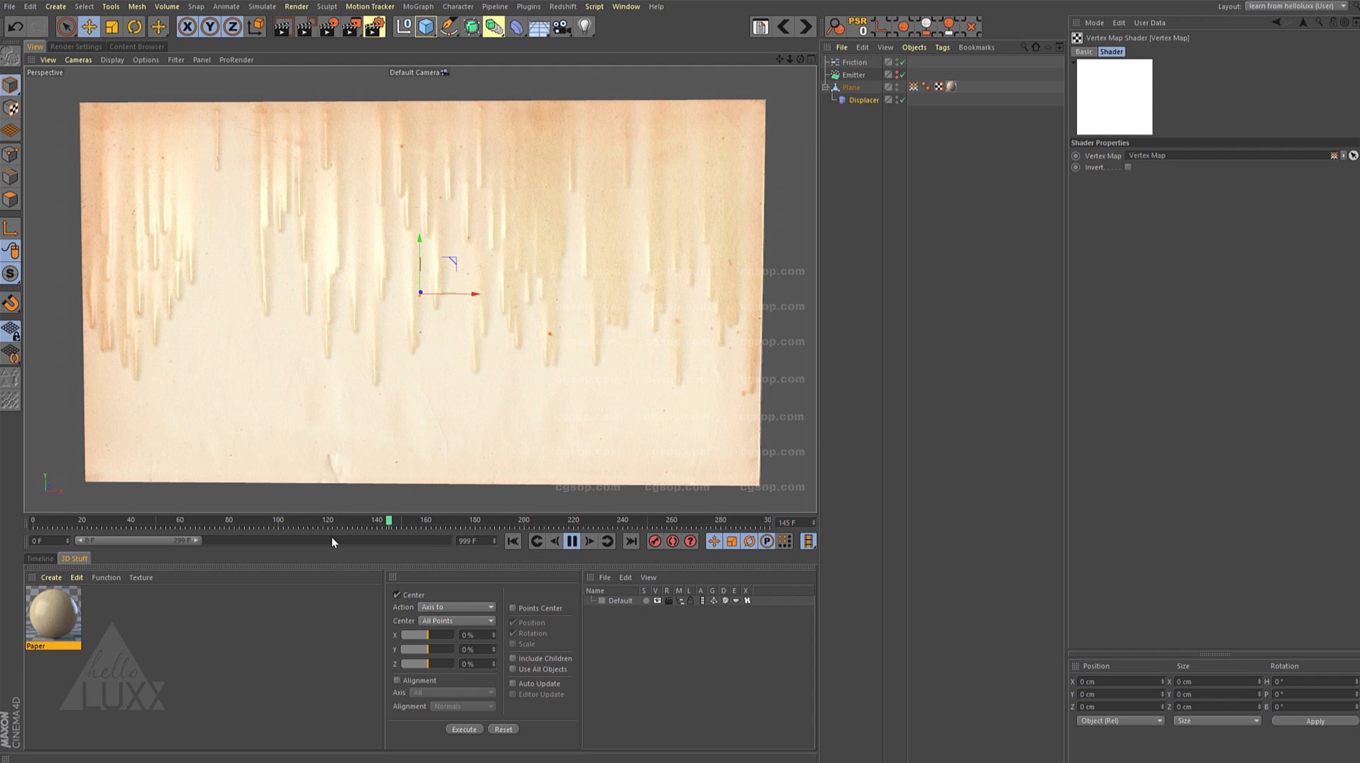The height and width of the screenshot is (763, 1360).
Task: Select the Paper material thumbnail
Action: point(53,614)
